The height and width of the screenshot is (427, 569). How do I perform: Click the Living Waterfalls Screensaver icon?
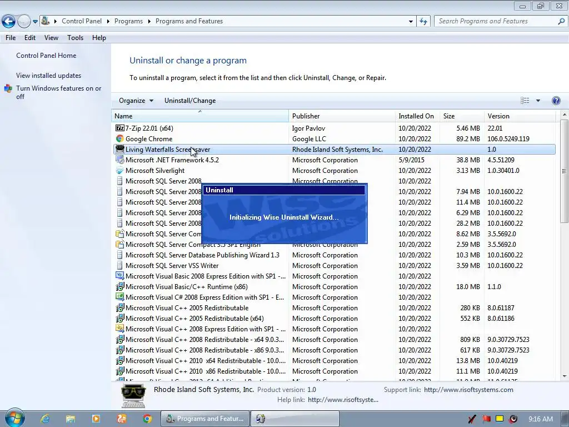120,149
